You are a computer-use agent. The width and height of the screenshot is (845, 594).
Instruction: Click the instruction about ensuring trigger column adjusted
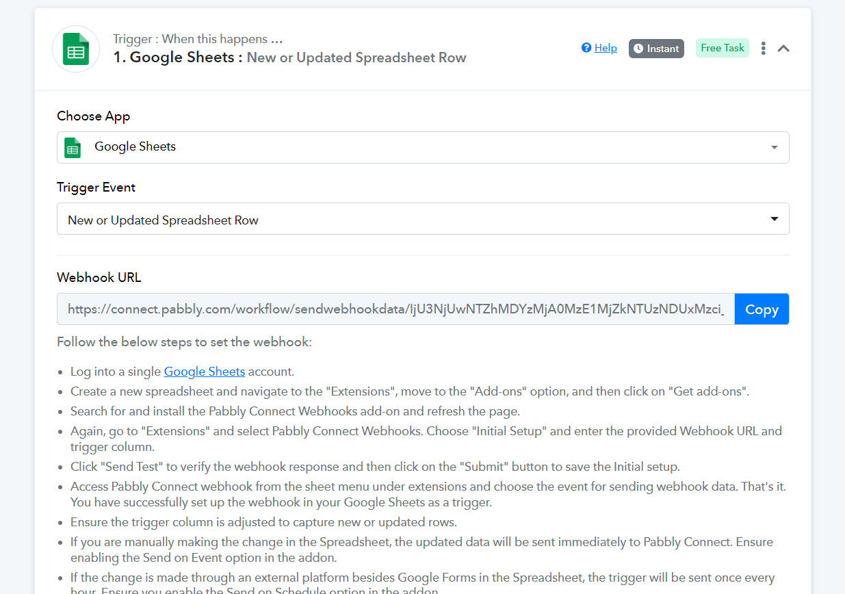(x=263, y=522)
